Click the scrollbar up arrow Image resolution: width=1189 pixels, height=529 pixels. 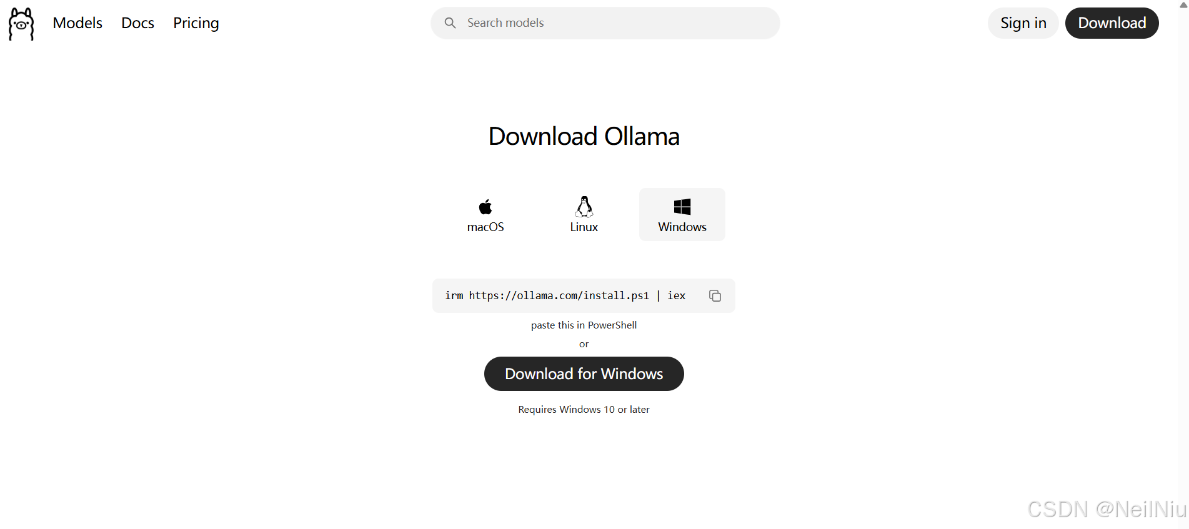pos(1183,4)
